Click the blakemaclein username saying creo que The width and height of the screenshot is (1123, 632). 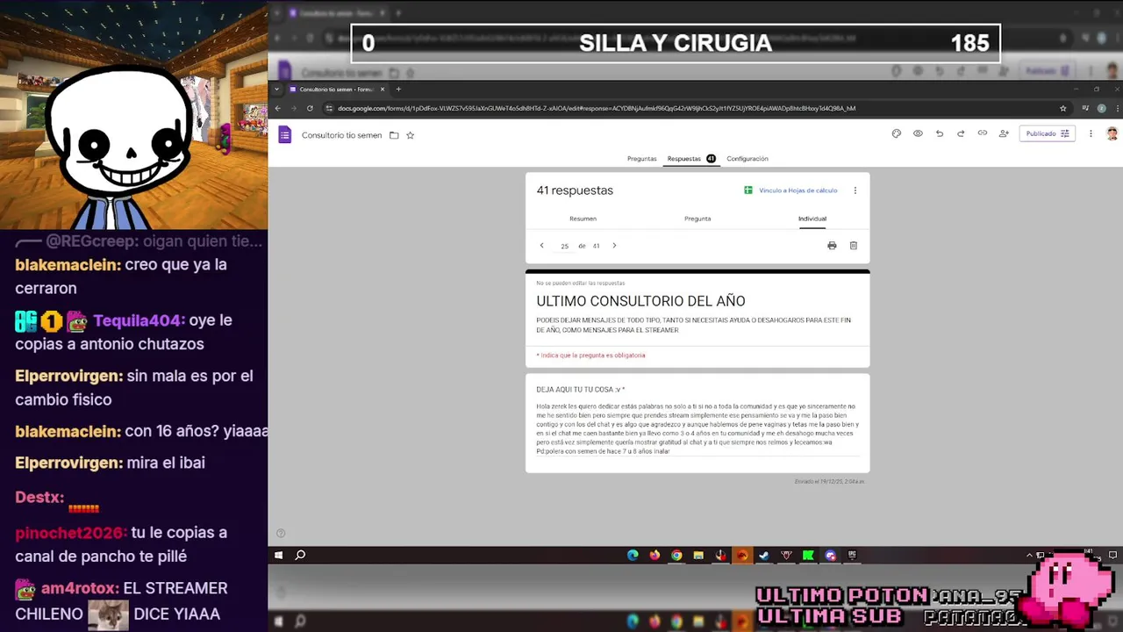[x=68, y=264]
